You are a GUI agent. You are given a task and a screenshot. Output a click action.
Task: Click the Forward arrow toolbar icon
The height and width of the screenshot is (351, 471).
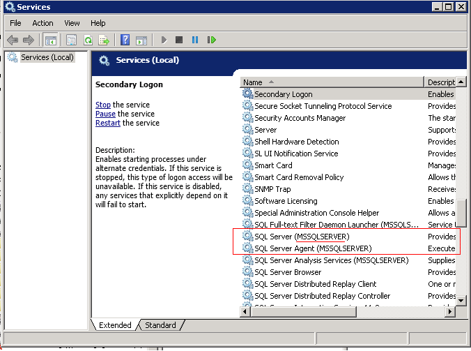pyautogui.click(x=29, y=40)
